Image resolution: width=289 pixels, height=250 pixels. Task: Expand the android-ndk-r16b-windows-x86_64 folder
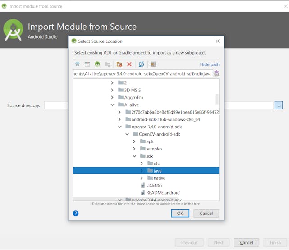click(119, 119)
